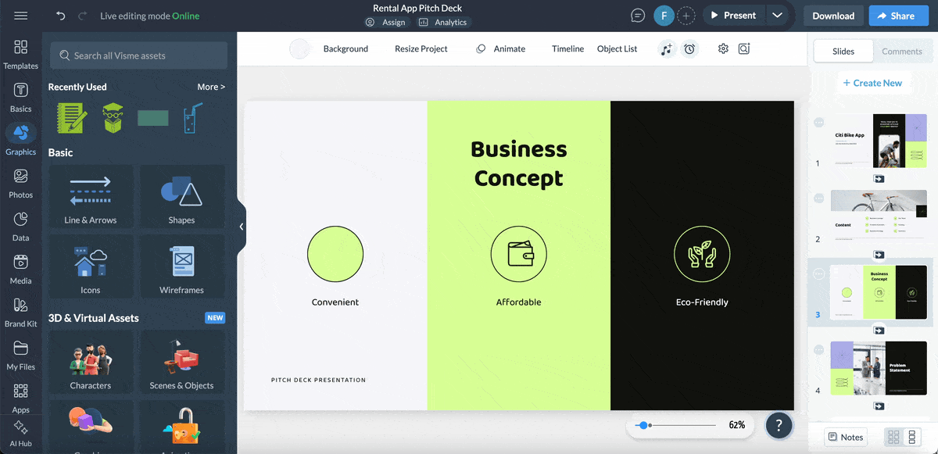Expand More recently used graphics
The image size is (938, 454).
[211, 87]
